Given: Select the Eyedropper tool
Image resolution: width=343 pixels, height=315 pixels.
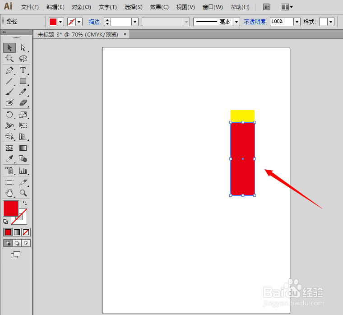Looking at the screenshot, I should coord(9,159).
